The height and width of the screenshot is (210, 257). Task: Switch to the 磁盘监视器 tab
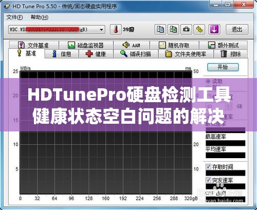click(x=86, y=45)
